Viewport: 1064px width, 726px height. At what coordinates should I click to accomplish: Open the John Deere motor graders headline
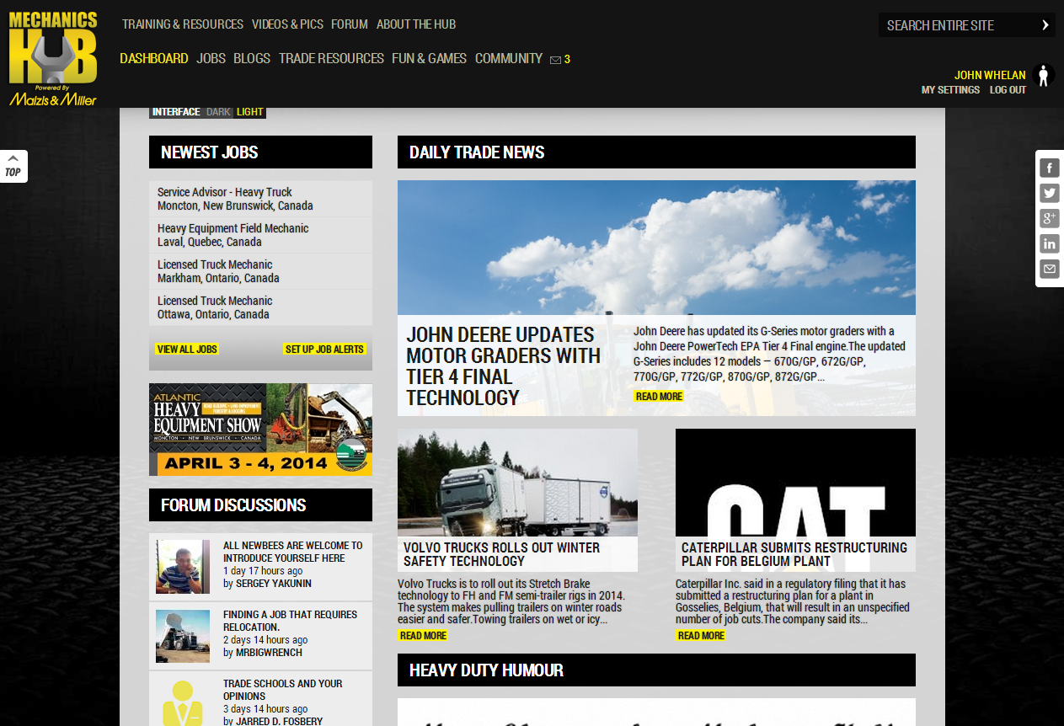(x=504, y=366)
